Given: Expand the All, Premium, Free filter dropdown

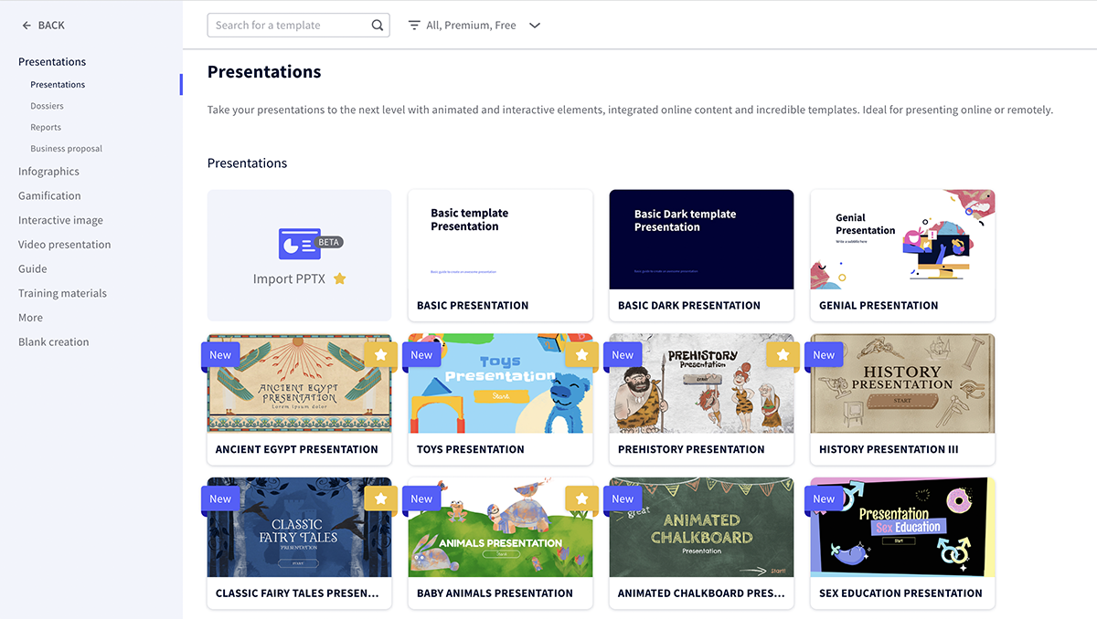Looking at the screenshot, I should [535, 26].
